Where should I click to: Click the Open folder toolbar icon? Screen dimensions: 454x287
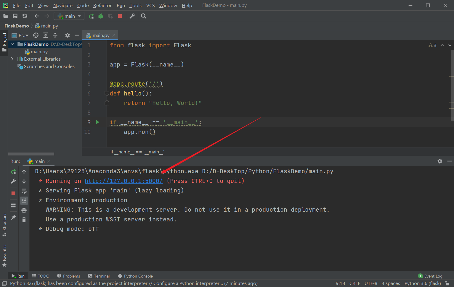pos(6,16)
